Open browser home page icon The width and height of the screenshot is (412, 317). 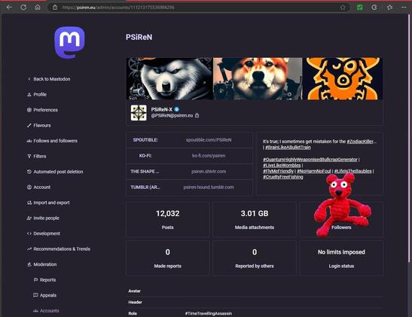[38, 8]
